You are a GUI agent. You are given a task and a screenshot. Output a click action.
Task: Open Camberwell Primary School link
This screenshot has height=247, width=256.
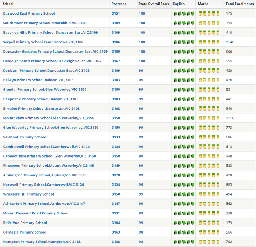[x=46, y=147]
